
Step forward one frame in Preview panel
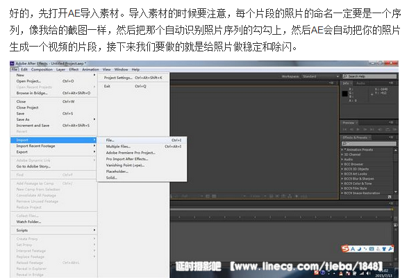[365, 129]
